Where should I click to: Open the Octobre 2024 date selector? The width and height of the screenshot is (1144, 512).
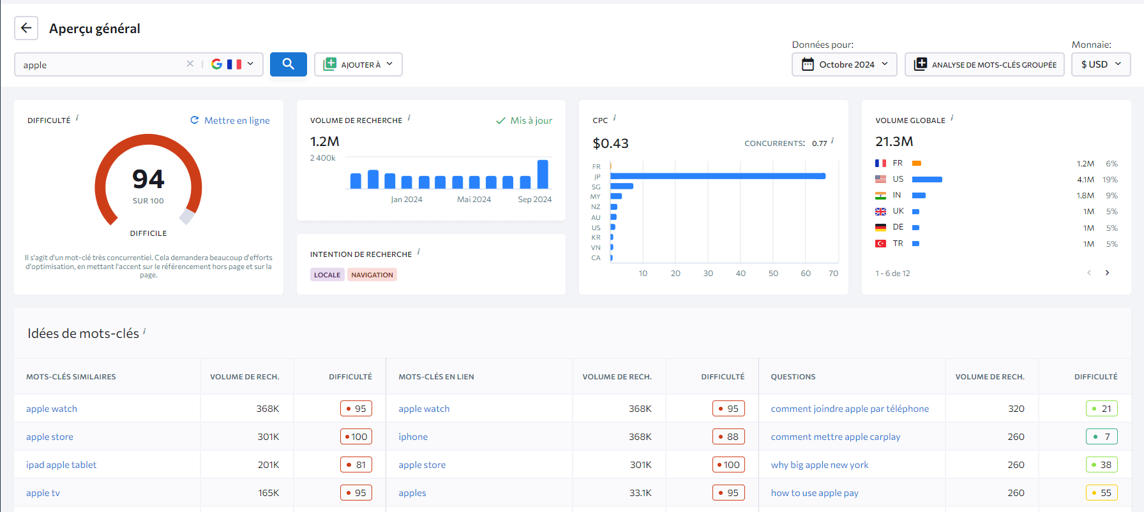pyautogui.click(x=845, y=64)
